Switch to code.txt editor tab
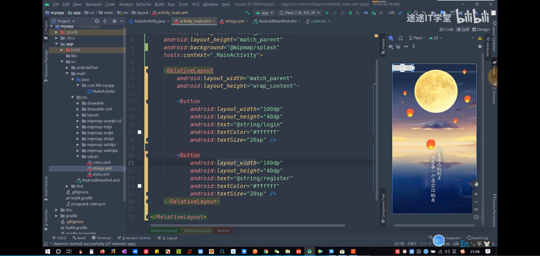Viewport: 540px width, 256px height. (x=318, y=21)
